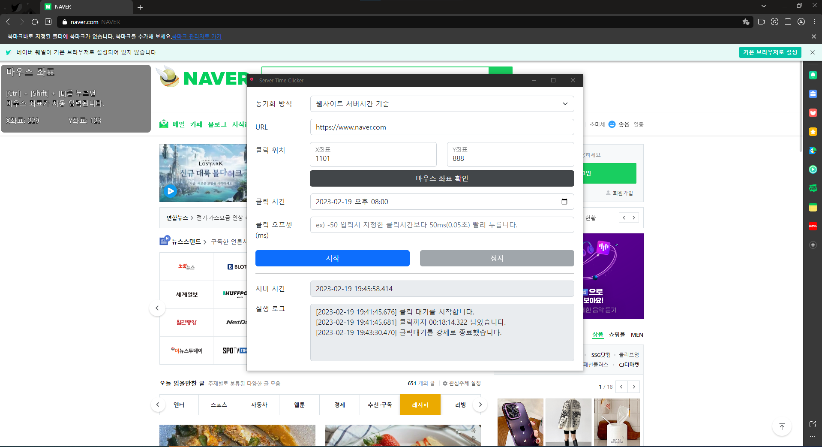Open the browser three-dot menu
822x447 pixels.
point(814,21)
